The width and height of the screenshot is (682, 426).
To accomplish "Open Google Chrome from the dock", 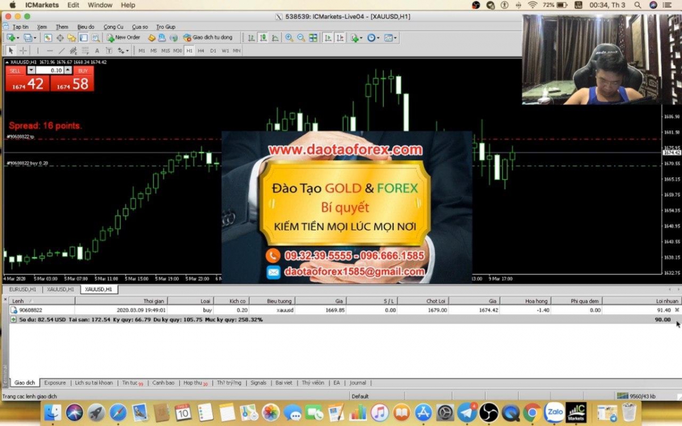I will click(x=532, y=412).
